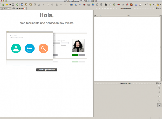The height and width of the screenshot is (119, 162).
Task: Click the move down arrow in Subobjetos
Action: (159, 92)
